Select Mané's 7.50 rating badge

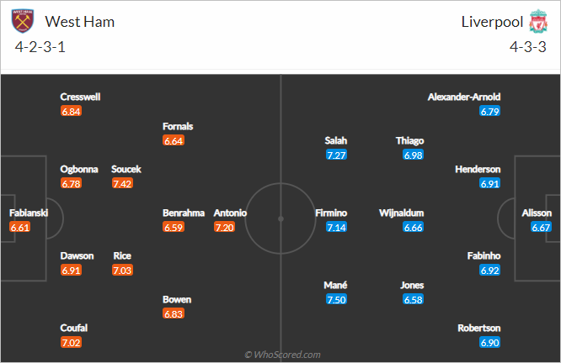pyautogui.click(x=336, y=299)
